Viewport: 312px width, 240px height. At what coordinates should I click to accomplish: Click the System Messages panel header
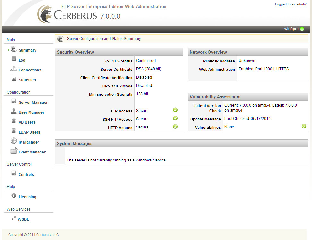coord(181,144)
